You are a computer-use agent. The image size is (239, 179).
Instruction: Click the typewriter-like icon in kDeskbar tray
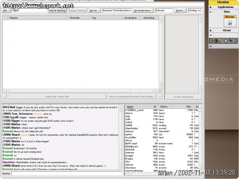(x=230, y=41)
